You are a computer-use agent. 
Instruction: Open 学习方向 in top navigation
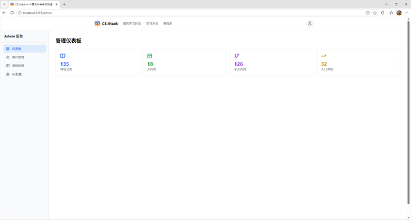[x=152, y=24]
